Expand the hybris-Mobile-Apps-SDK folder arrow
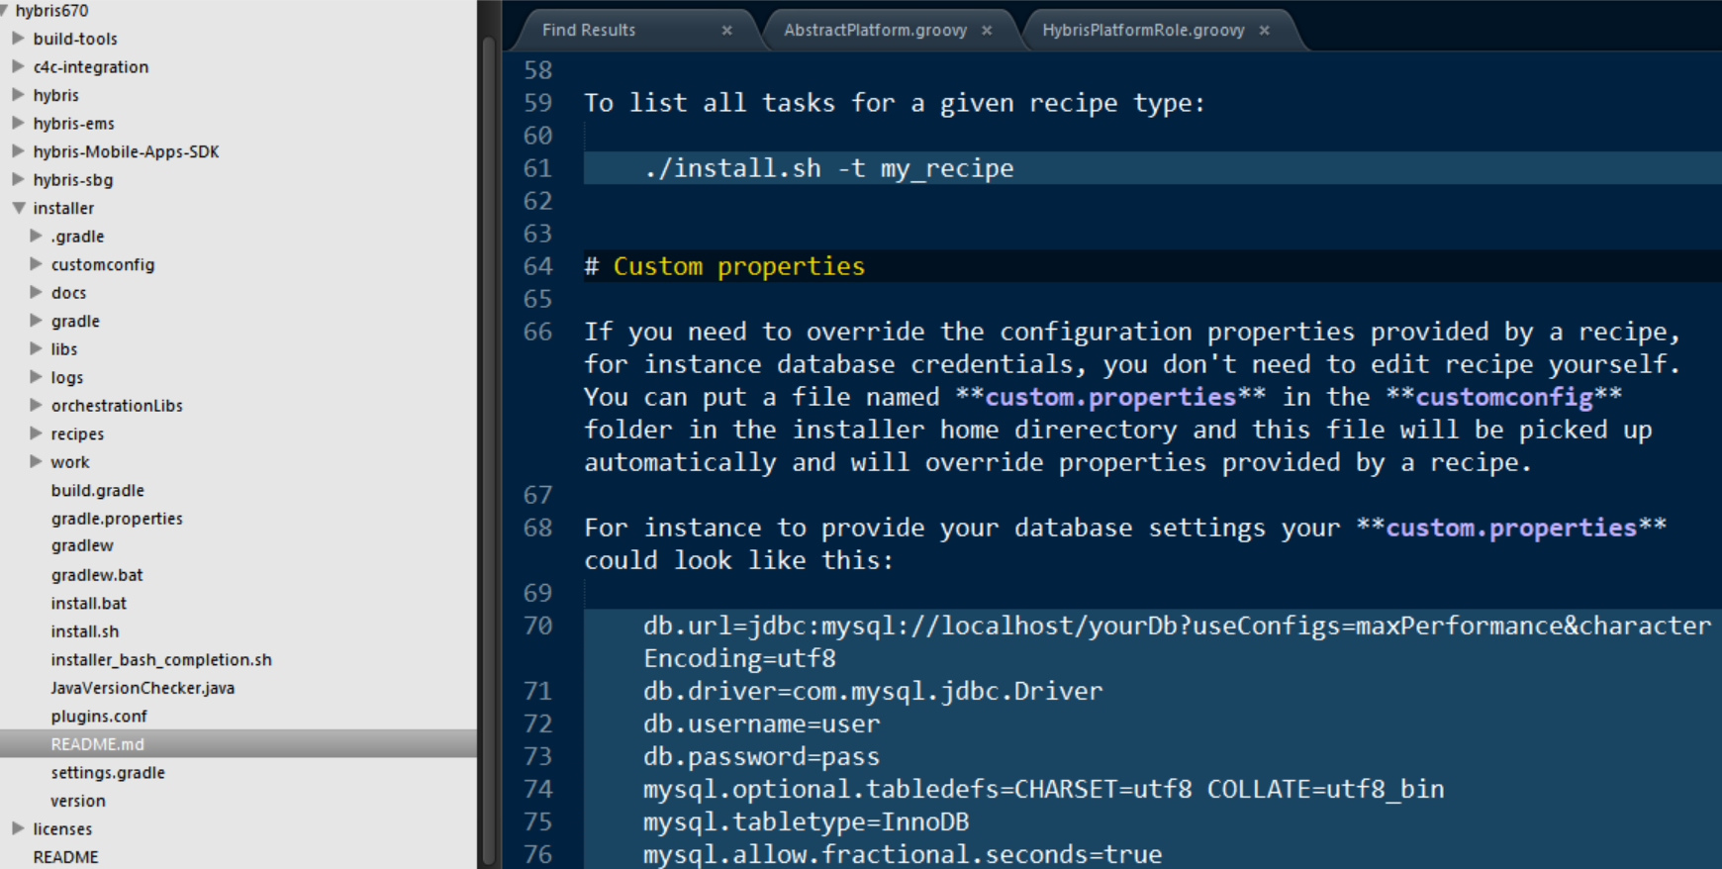The image size is (1722, 869). click(x=18, y=151)
